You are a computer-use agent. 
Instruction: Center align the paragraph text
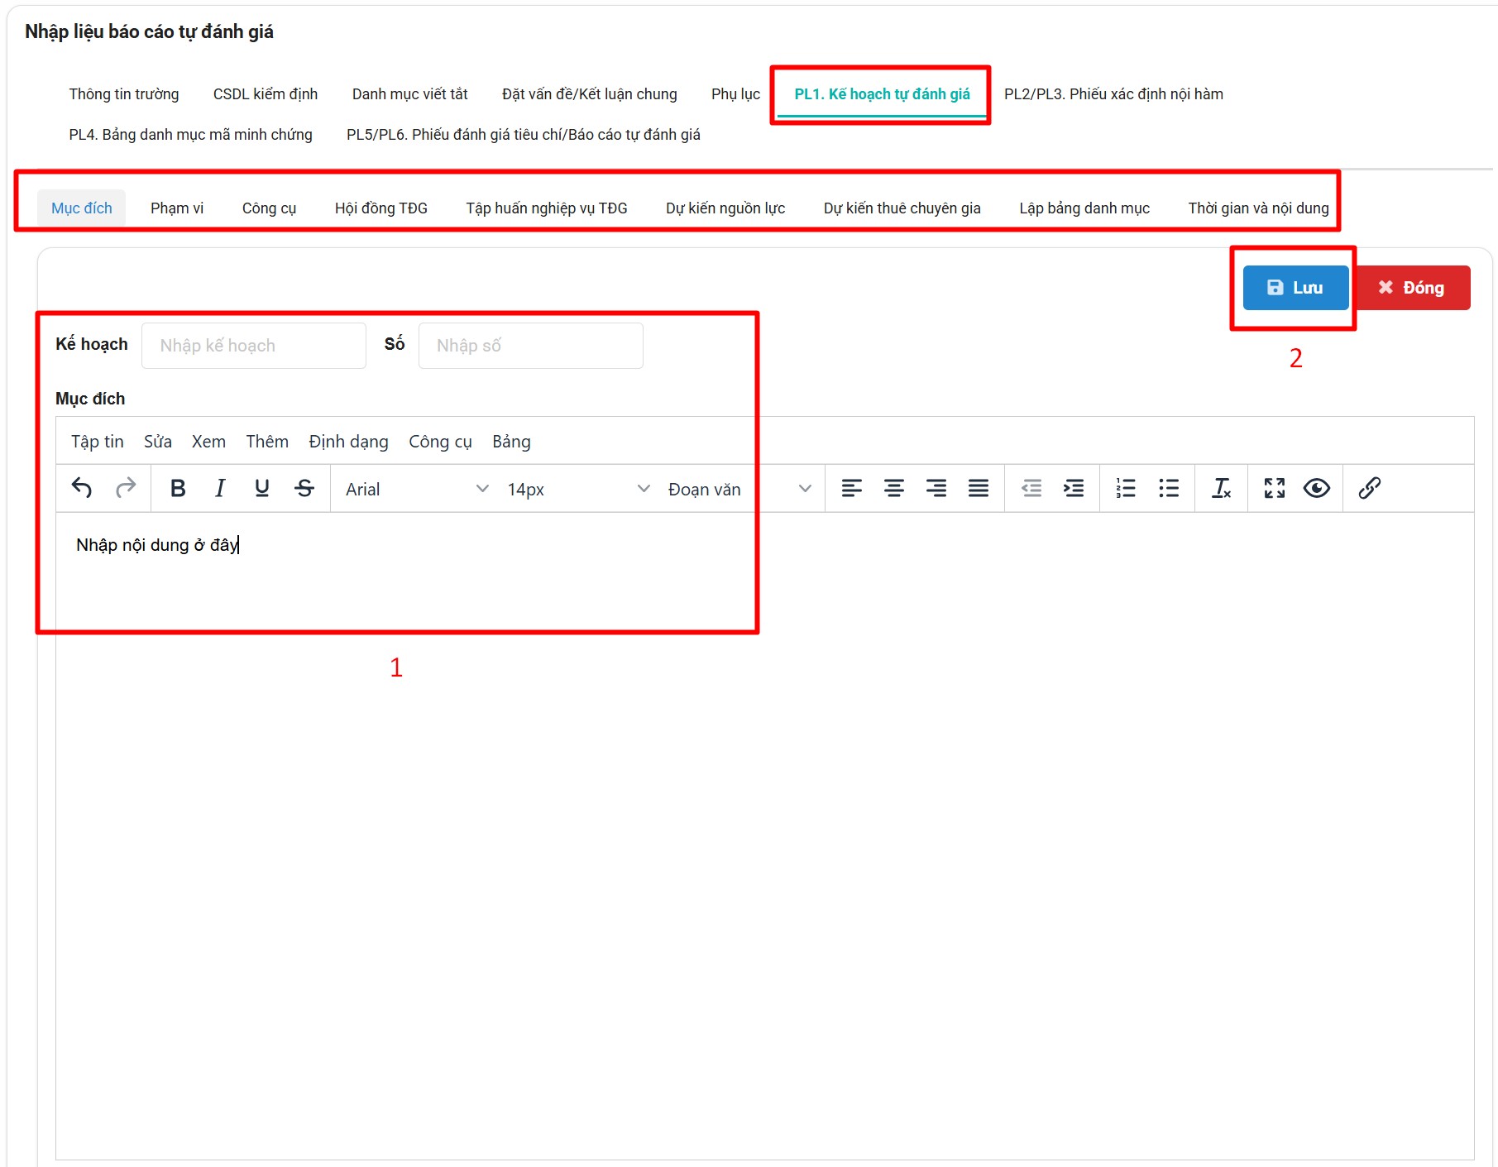(x=893, y=488)
